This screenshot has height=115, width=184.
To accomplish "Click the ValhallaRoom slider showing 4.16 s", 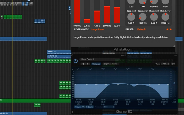I will coord(97,12).
